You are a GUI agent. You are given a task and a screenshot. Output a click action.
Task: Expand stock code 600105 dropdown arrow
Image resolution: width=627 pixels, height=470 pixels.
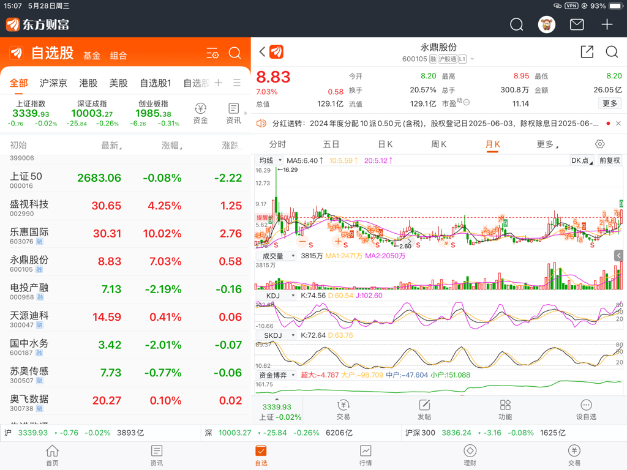click(x=472, y=59)
